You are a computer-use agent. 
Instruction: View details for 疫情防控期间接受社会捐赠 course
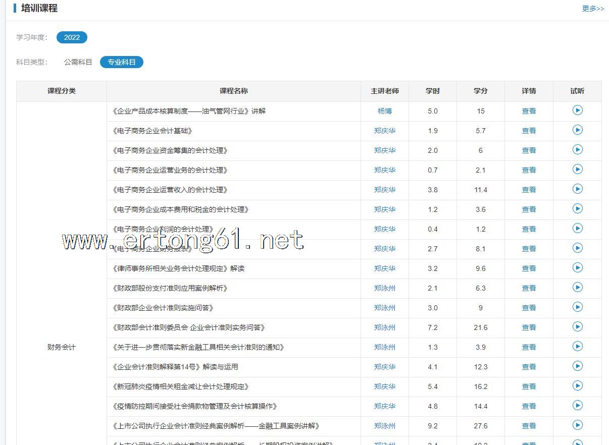529,406
